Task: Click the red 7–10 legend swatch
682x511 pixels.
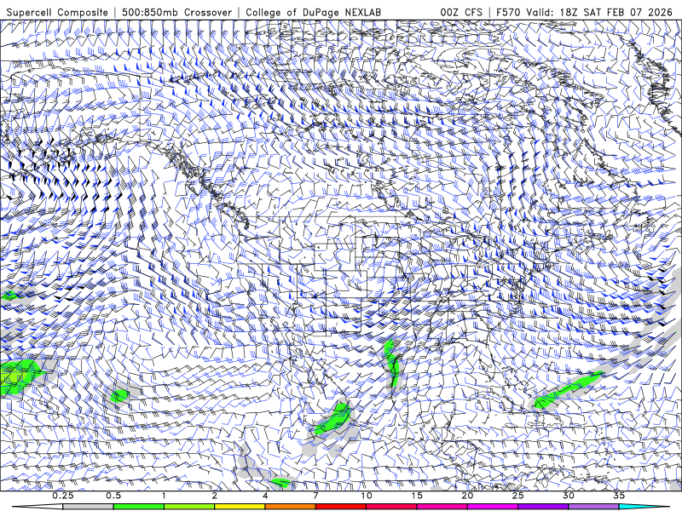Action: [x=340, y=507]
